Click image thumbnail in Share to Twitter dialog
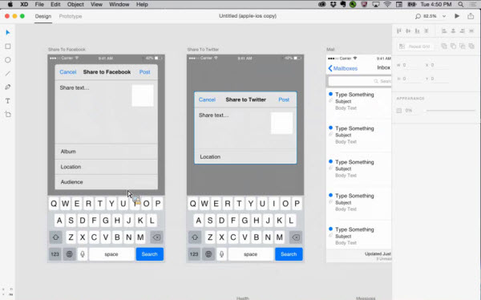This screenshot has width=481, height=300. pos(281,124)
